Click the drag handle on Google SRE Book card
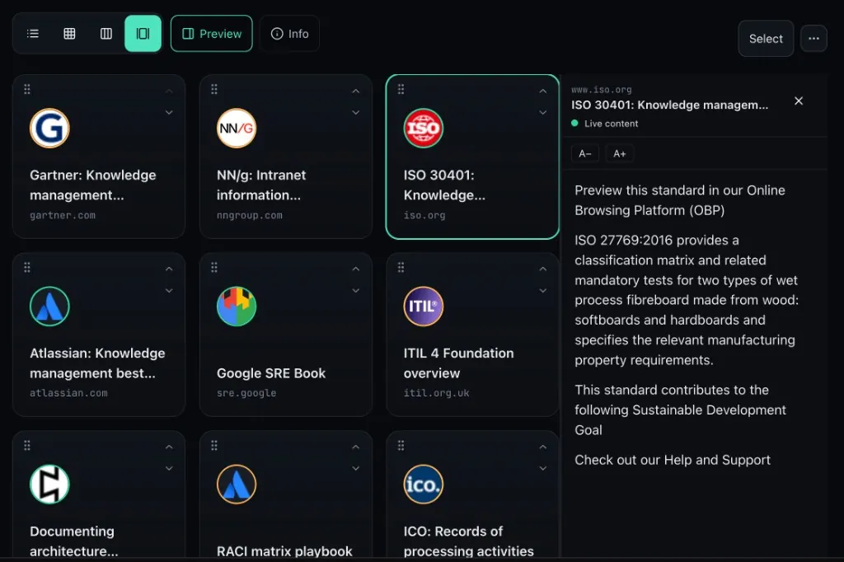Viewport: 844px width, 562px height. click(x=214, y=268)
